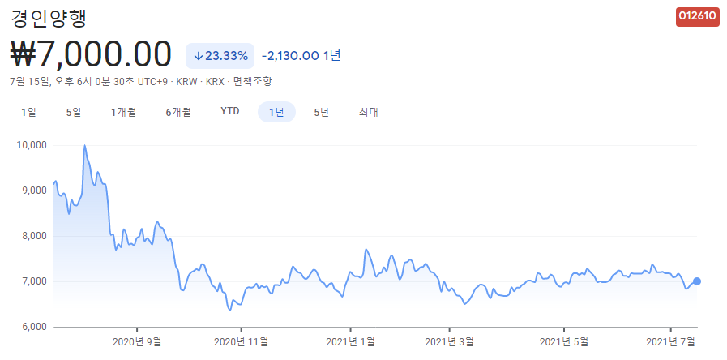The width and height of the screenshot is (727, 360).
Task: Click the 2021년 1월 axis label
Action: [350, 342]
